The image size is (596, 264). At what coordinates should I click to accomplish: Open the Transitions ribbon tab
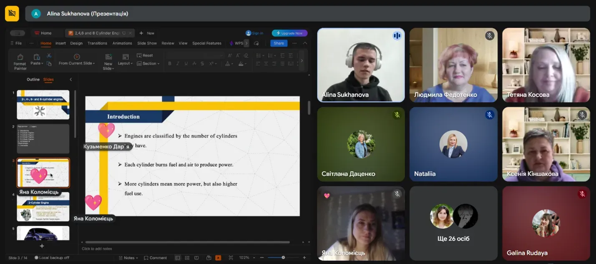[x=97, y=43]
